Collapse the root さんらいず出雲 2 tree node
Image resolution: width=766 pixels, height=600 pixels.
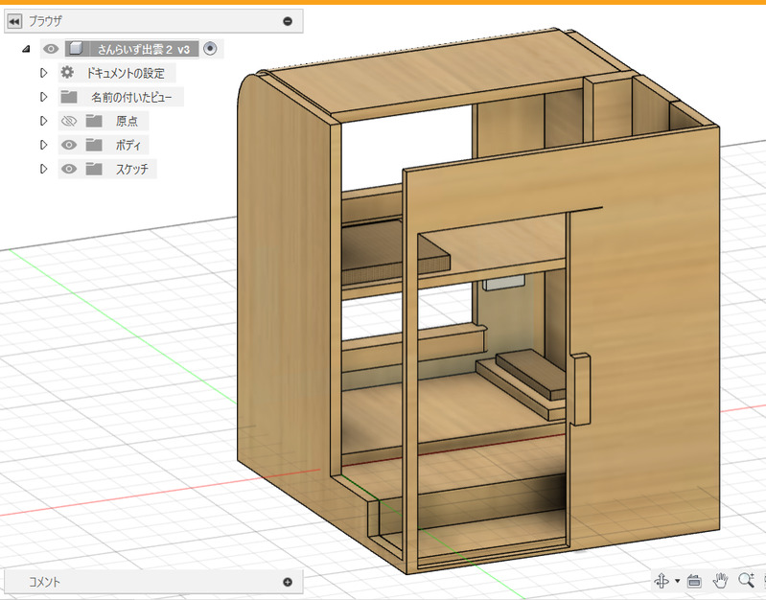point(26,49)
